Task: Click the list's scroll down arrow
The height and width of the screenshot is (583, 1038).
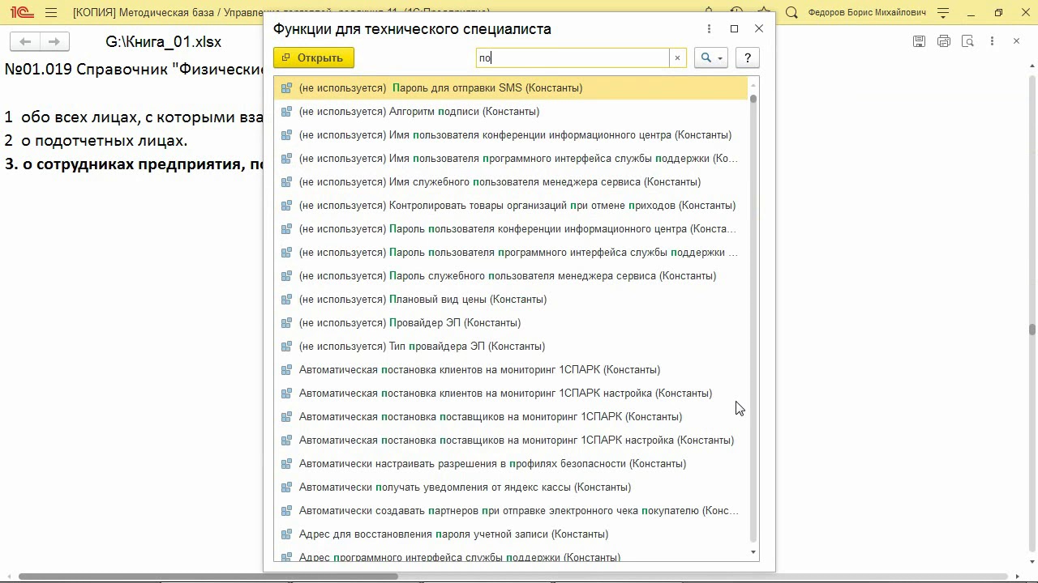Action: [753, 552]
